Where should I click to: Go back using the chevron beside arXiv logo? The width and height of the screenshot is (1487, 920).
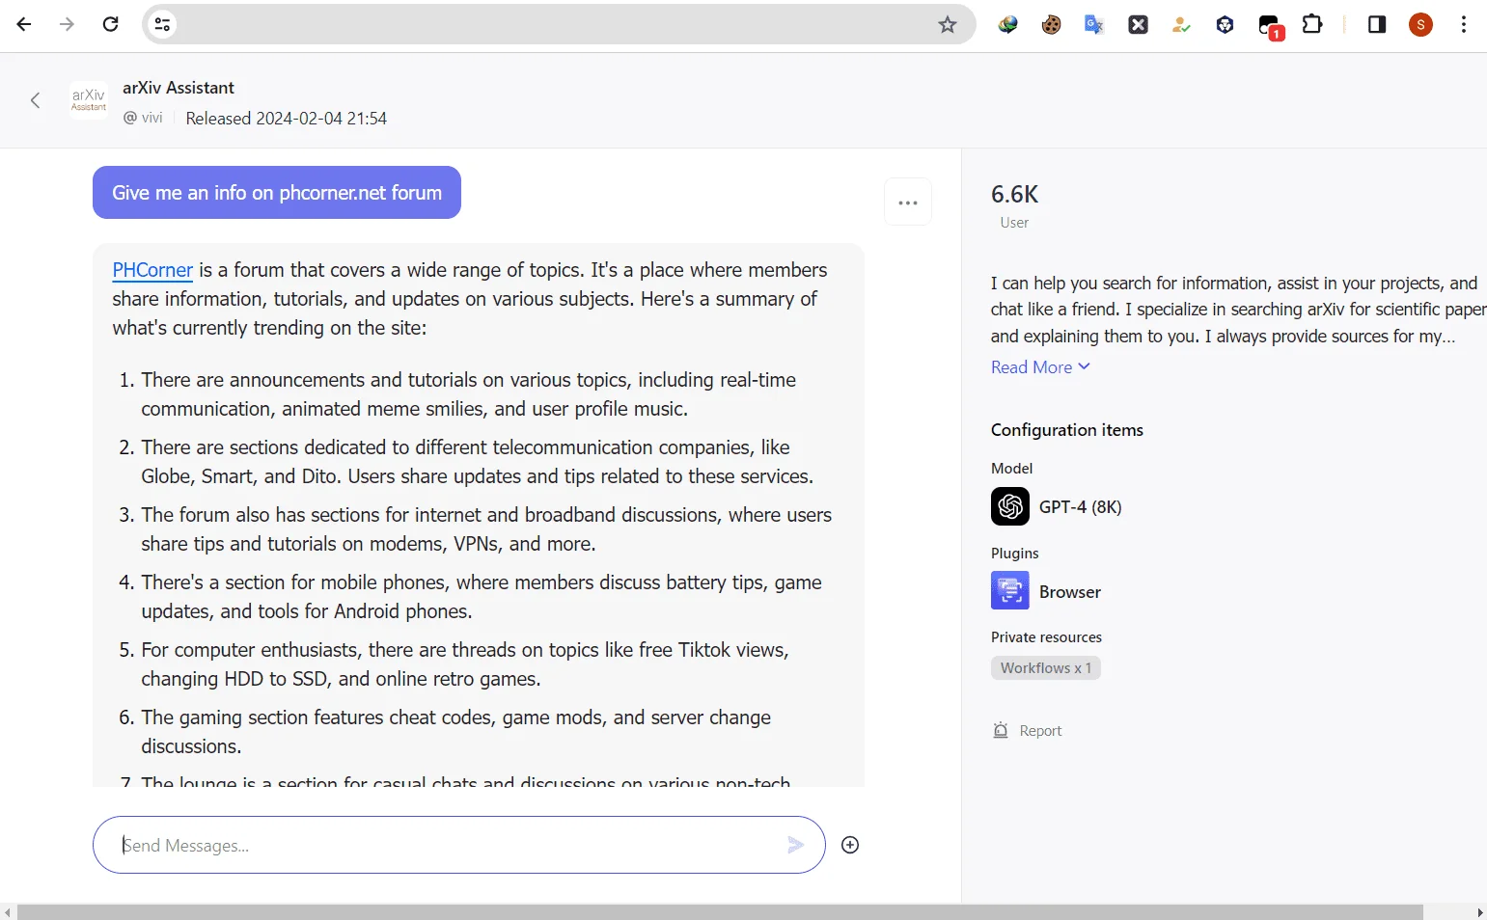pos(36,100)
